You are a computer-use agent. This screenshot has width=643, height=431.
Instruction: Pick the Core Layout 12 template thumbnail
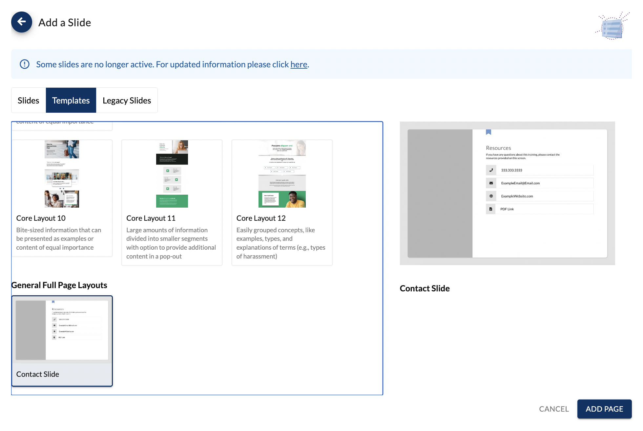coord(282,174)
